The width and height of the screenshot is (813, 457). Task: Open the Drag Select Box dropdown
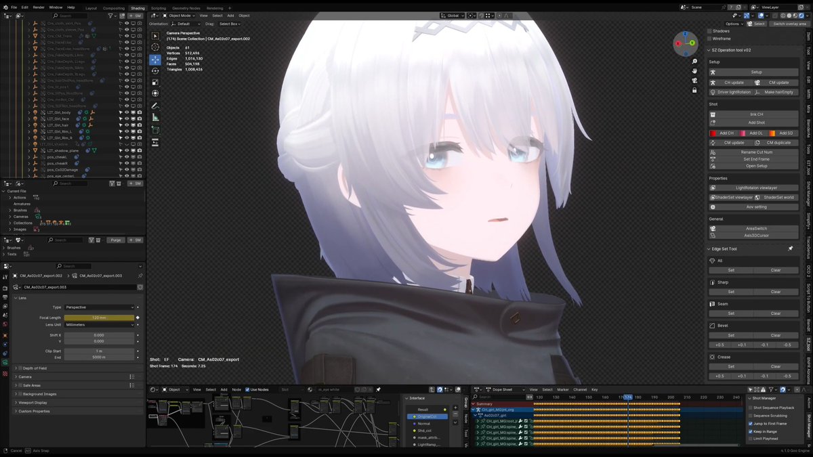tap(230, 24)
